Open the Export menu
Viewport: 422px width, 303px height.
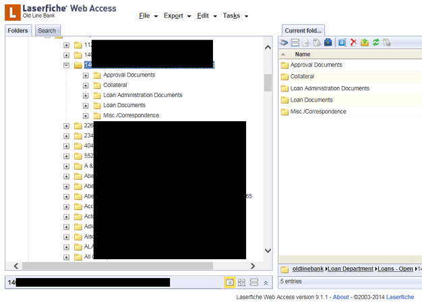pos(177,16)
